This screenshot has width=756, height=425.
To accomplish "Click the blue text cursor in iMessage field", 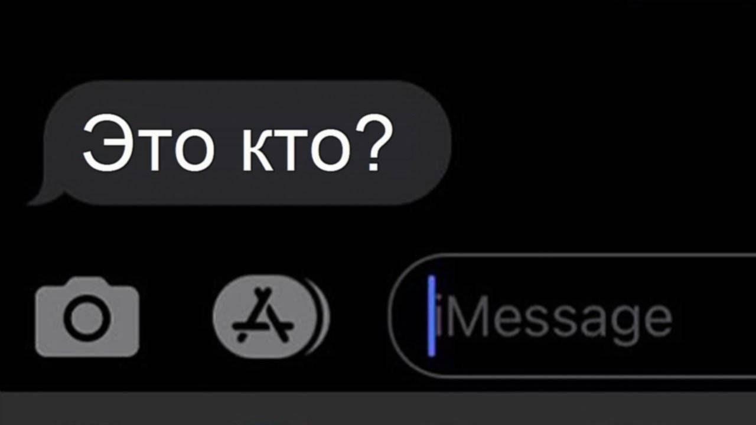I will tap(432, 316).
